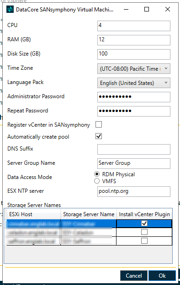Select RDM Physical data access mode
180x285 pixels.
tap(97, 174)
